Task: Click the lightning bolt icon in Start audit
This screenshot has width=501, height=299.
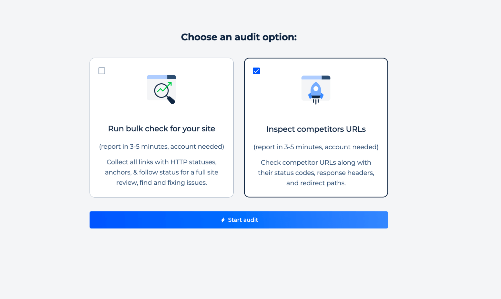Action: pos(223,220)
